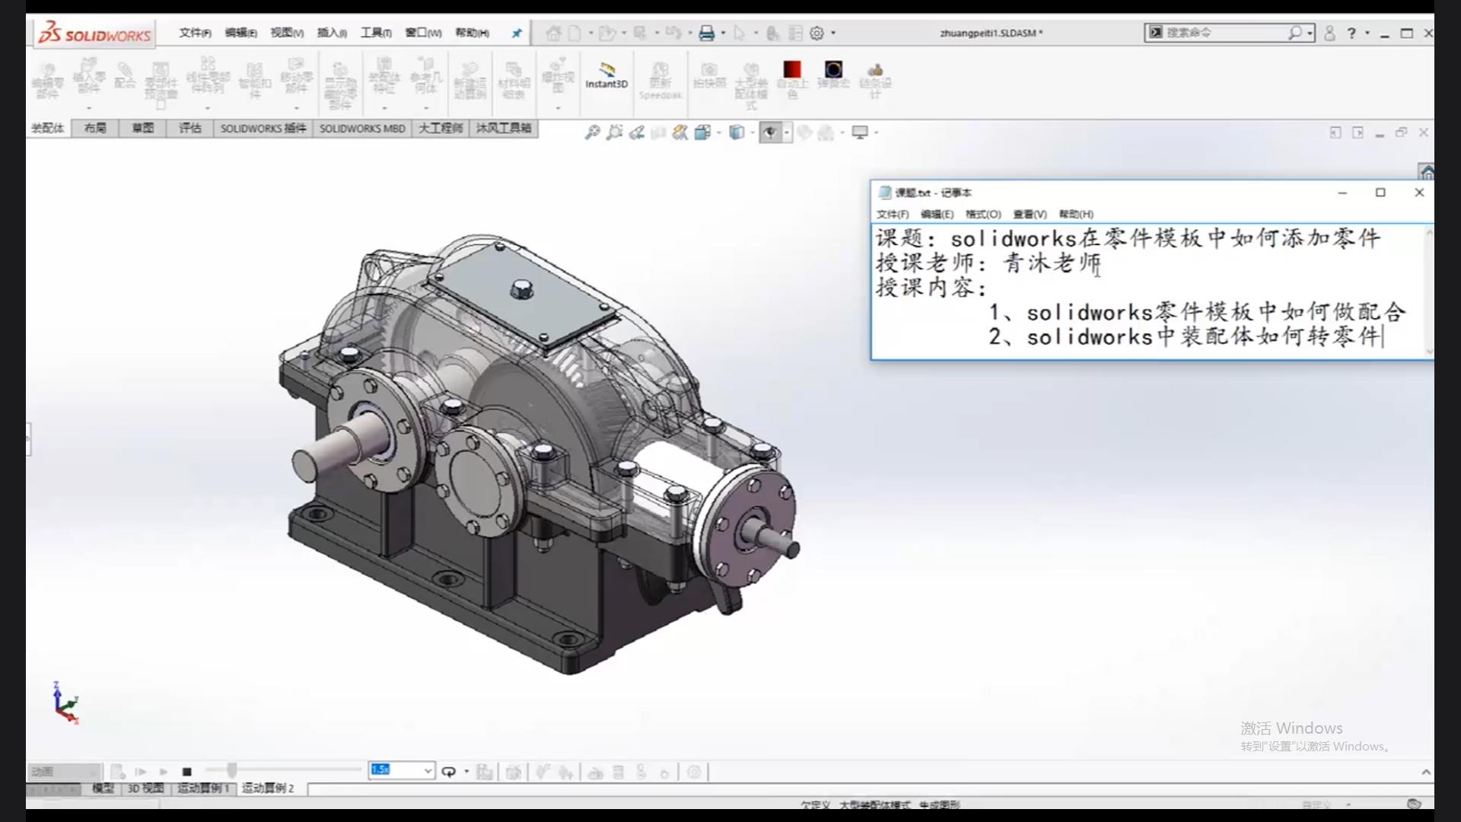Click the Stop playback button
The width and height of the screenshot is (1461, 822).
(x=186, y=772)
